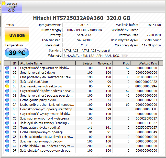This screenshot has height=158, width=166.
Task: Click the blue status icon of attribute C2
Action: coord(7,127)
